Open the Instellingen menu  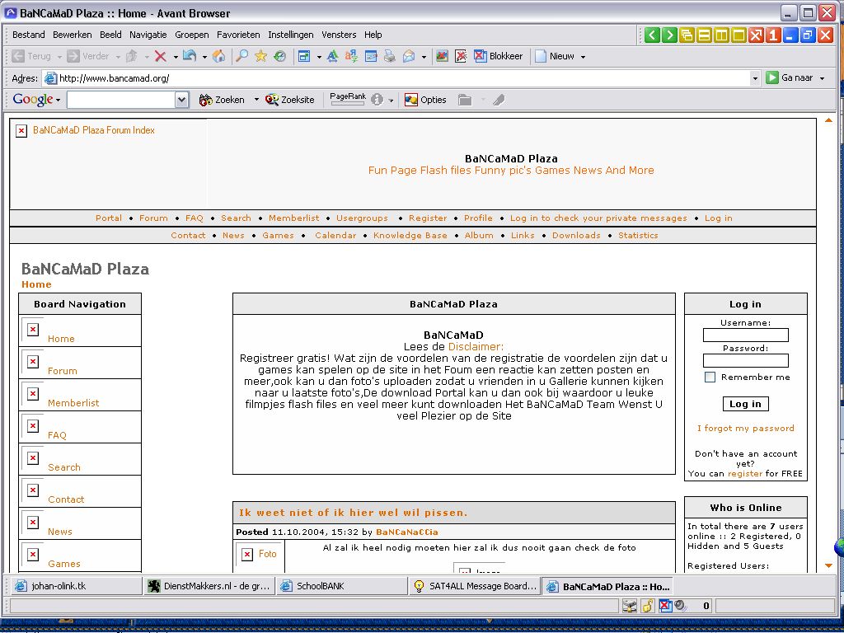pos(291,35)
